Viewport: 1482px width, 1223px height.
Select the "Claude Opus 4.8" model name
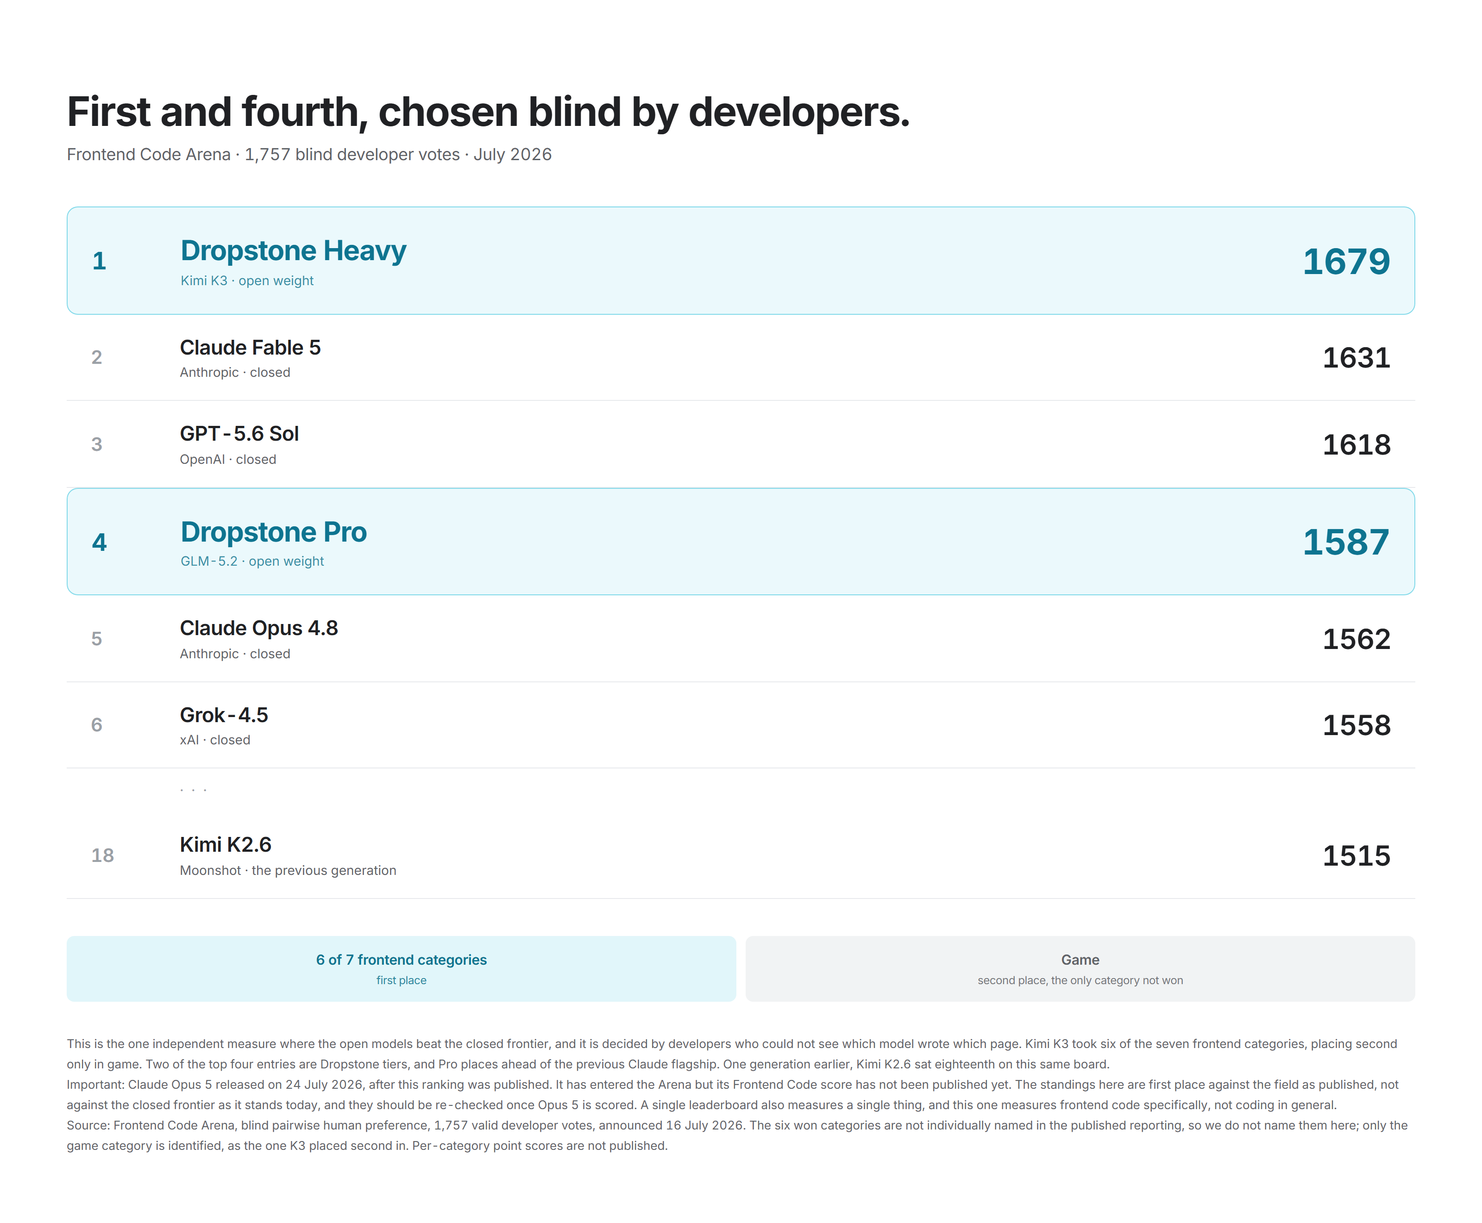258,628
